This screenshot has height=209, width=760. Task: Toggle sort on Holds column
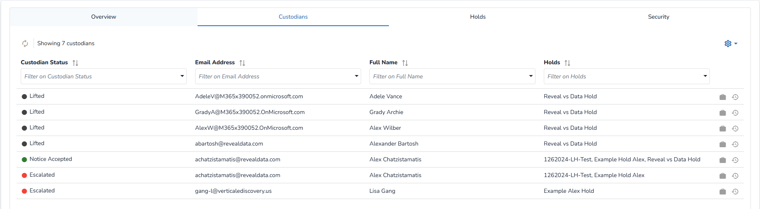[567, 63]
